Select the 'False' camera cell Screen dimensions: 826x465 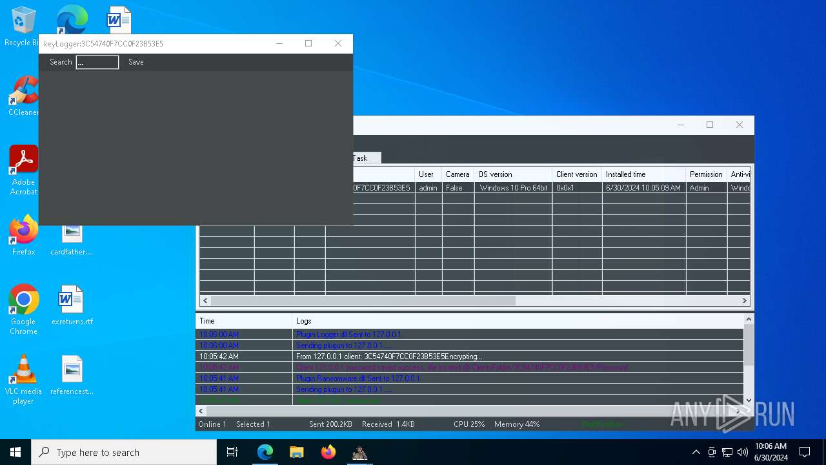click(458, 188)
